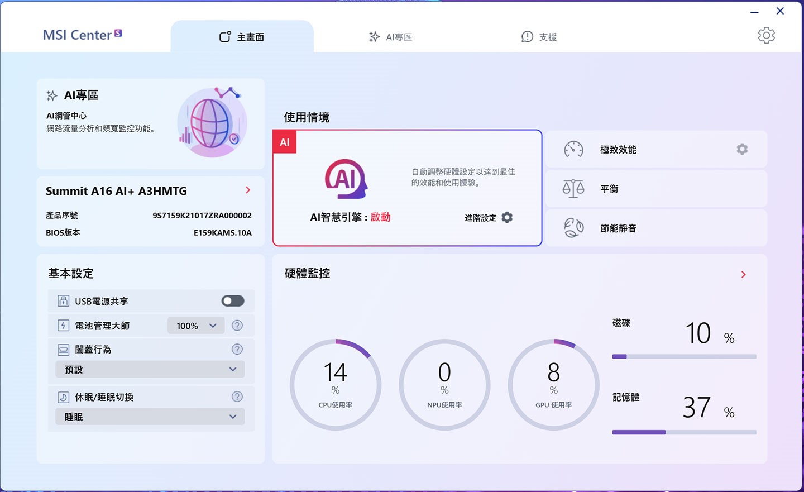The image size is (804, 492).
Task: Click the CPU使用率 gauge
Action: pyautogui.click(x=336, y=385)
